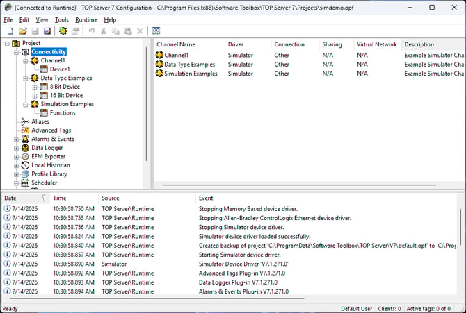The image size is (466, 313).
Task: Open the View menu
Action: [x=42, y=20]
